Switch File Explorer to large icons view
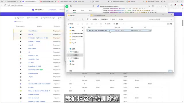The image size is (184, 103). point(172,71)
